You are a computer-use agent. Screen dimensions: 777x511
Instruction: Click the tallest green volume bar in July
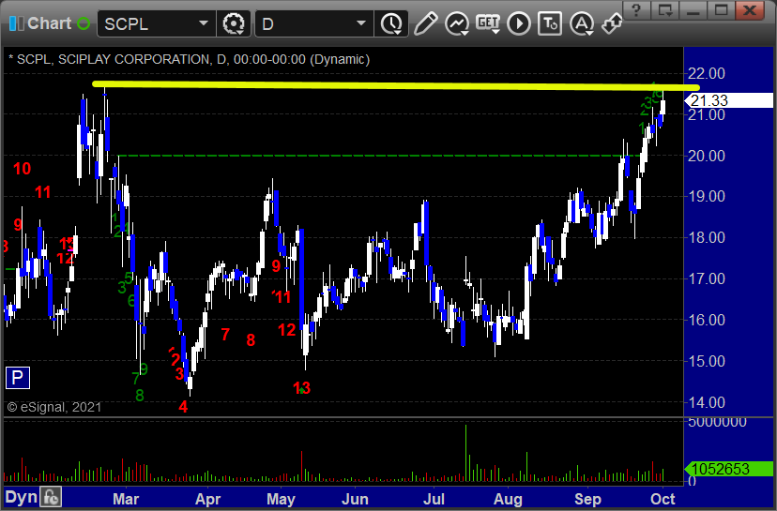tap(465, 453)
